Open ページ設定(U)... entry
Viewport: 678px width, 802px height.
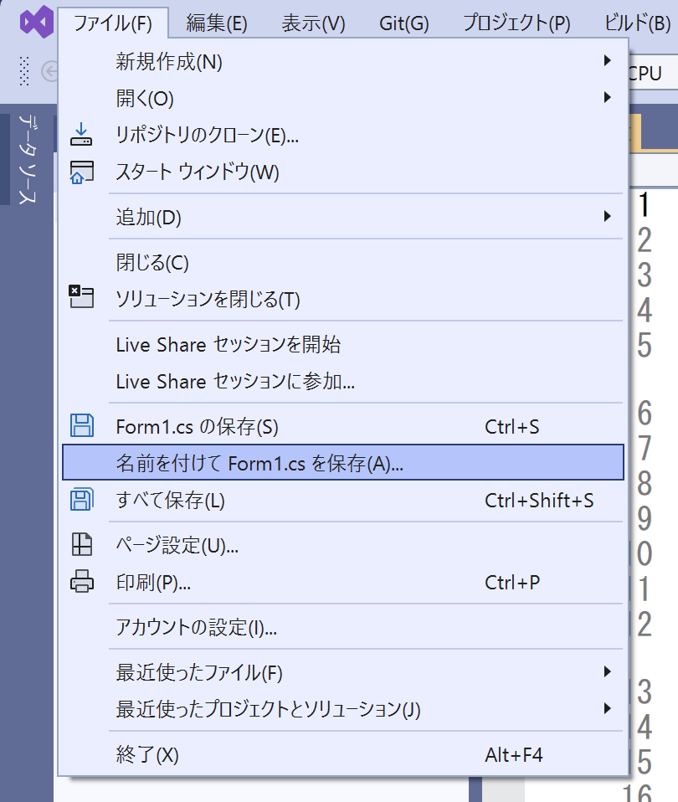(343, 545)
